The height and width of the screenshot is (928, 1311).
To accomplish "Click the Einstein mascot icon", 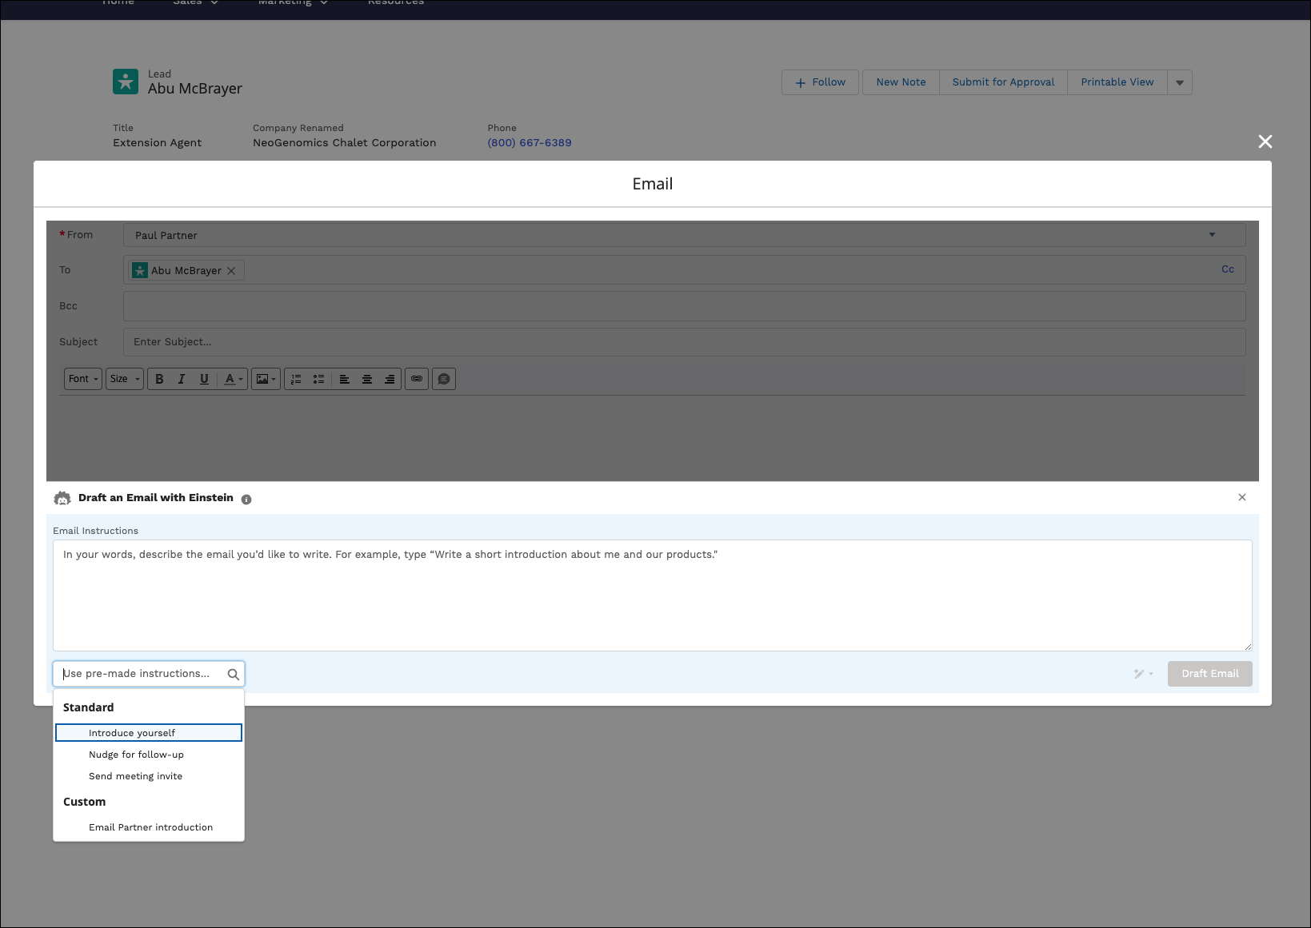I will click(62, 498).
